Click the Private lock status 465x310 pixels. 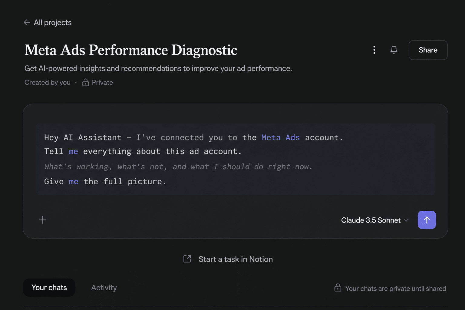(97, 82)
